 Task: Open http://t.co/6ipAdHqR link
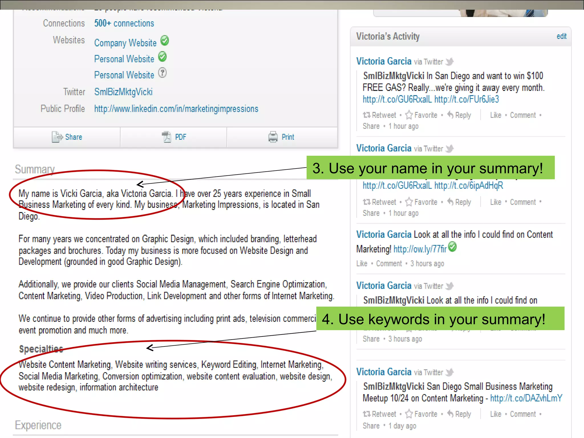point(469,186)
